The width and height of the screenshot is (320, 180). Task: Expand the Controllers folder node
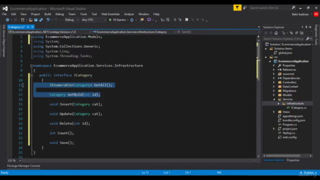pos(274,82)
